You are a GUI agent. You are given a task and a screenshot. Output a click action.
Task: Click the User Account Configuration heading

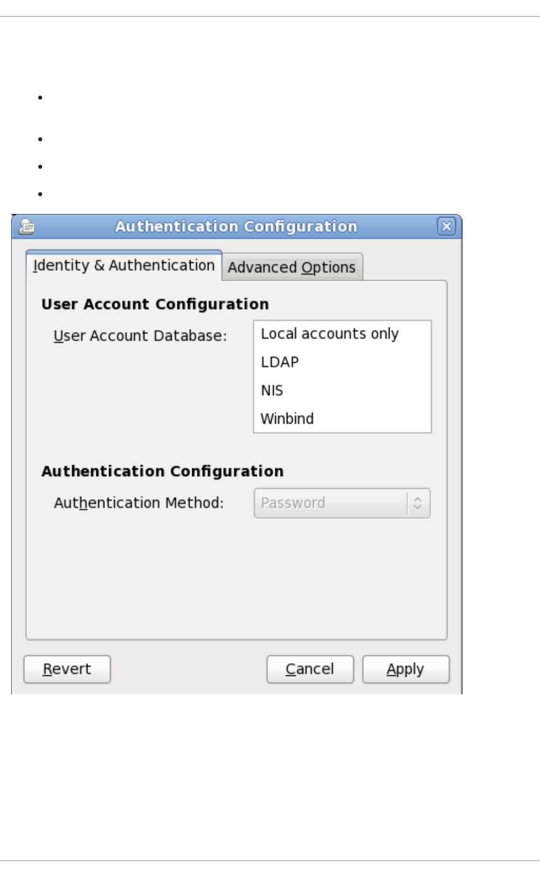(155, 304)
